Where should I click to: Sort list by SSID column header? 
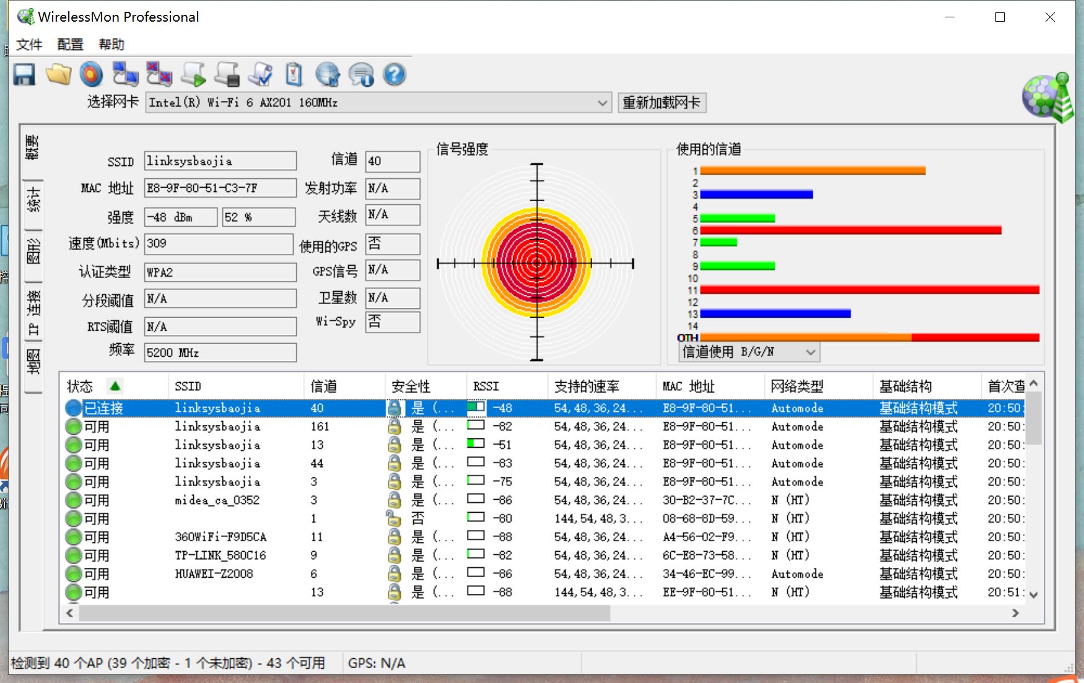click(236, 386)
